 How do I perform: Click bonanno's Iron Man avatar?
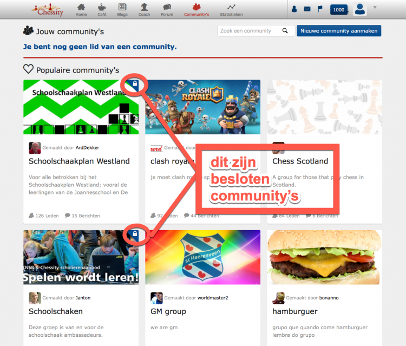point(278,298)
